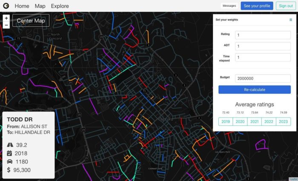Click the calendar check icon in info card
Viewport: 298px width, 181px height.
tap(10, 153)
